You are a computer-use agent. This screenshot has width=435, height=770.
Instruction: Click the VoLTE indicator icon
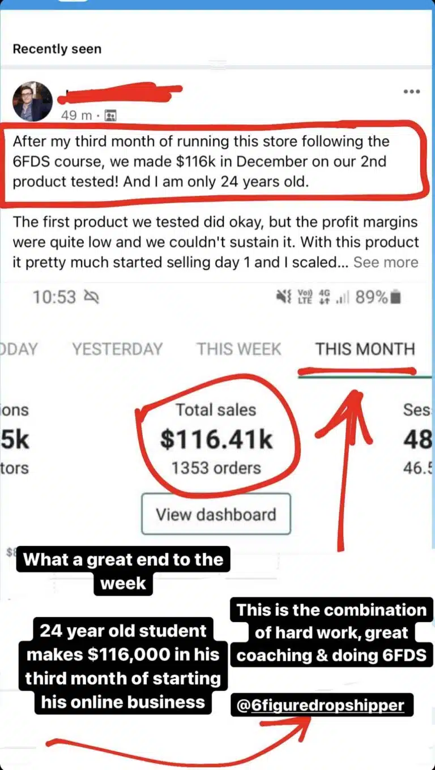[305, 297]
